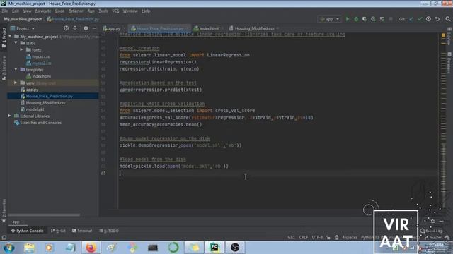This screenshot has height=254, width=453.
Task: Select mycss2.css in project tree
Action: click(42, 63)
